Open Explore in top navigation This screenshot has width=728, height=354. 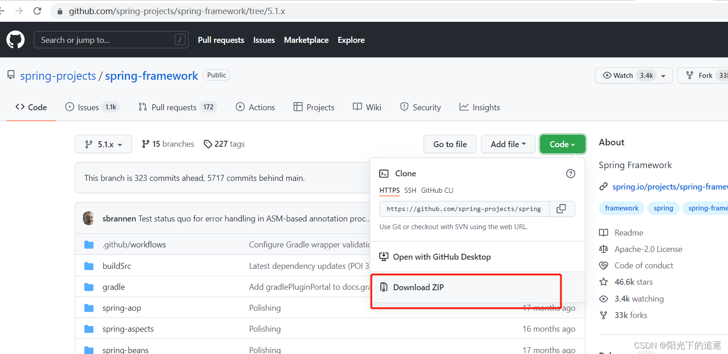click(x=351, y=40)
